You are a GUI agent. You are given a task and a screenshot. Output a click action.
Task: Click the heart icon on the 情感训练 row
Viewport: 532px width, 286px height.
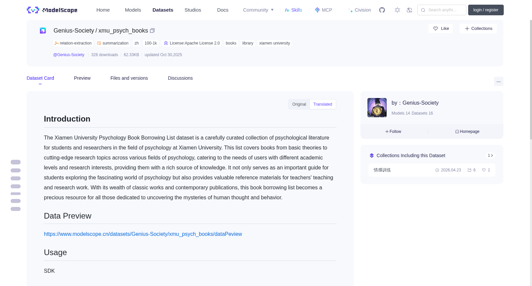tap(484, 170)
